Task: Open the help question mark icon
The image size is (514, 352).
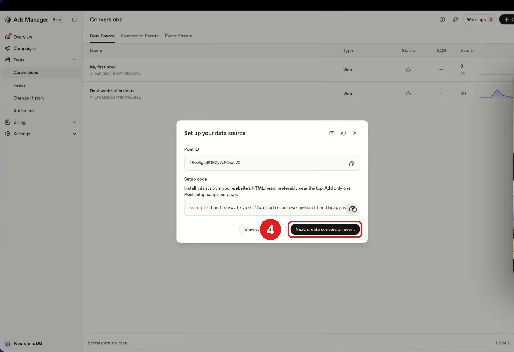Action: point(442,19)
